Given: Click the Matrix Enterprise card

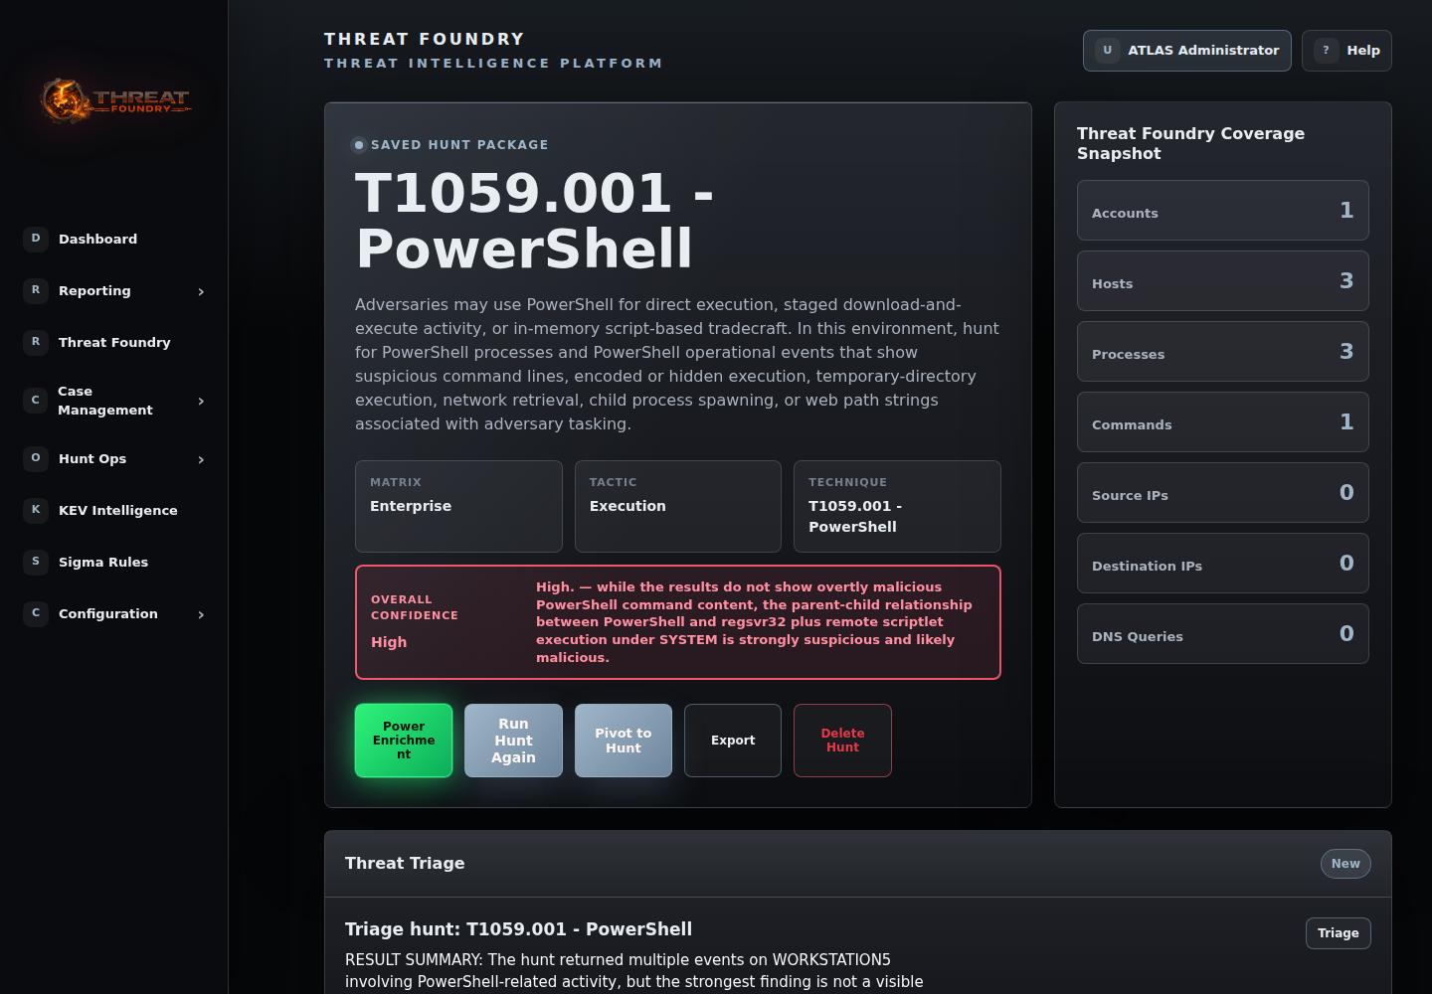Looking at the screenshot, I should [x=458, y=507].
